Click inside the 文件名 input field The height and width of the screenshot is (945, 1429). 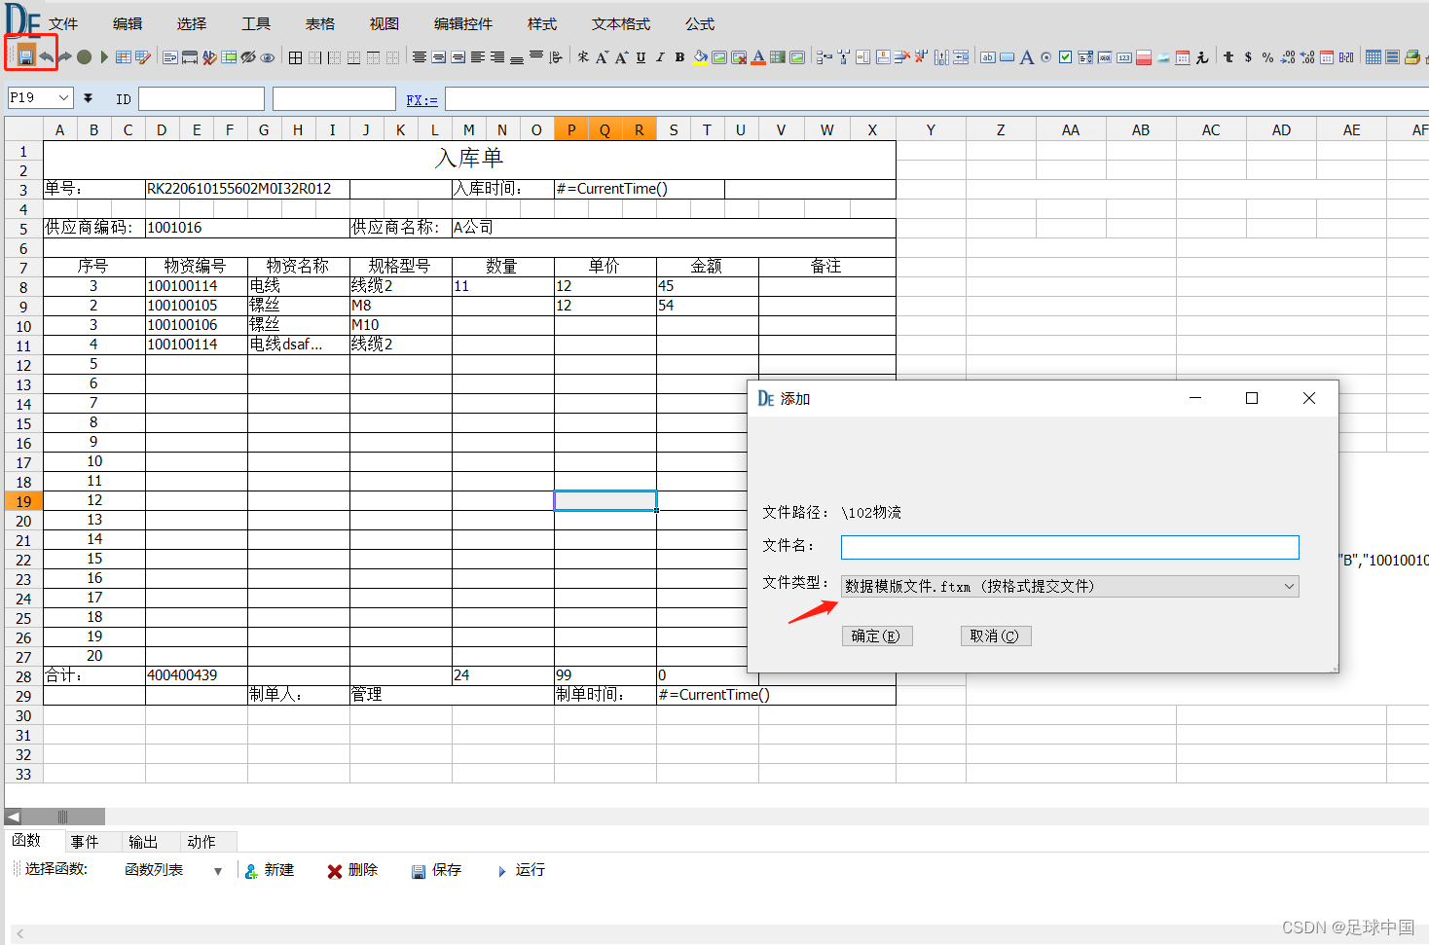click(1069, 547)
